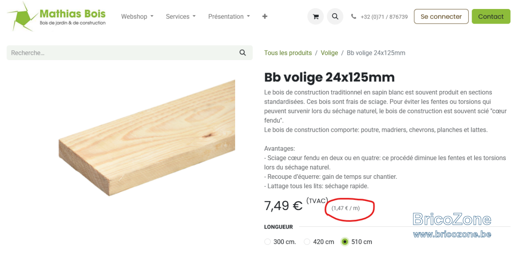Expand the Présentation dropdown menu
This screenshot has width=514, height=253.
pyautogui.click(x=229, y=16)
